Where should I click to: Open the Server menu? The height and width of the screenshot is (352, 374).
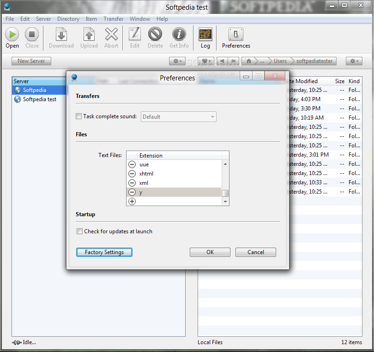(x=43, y=19)
